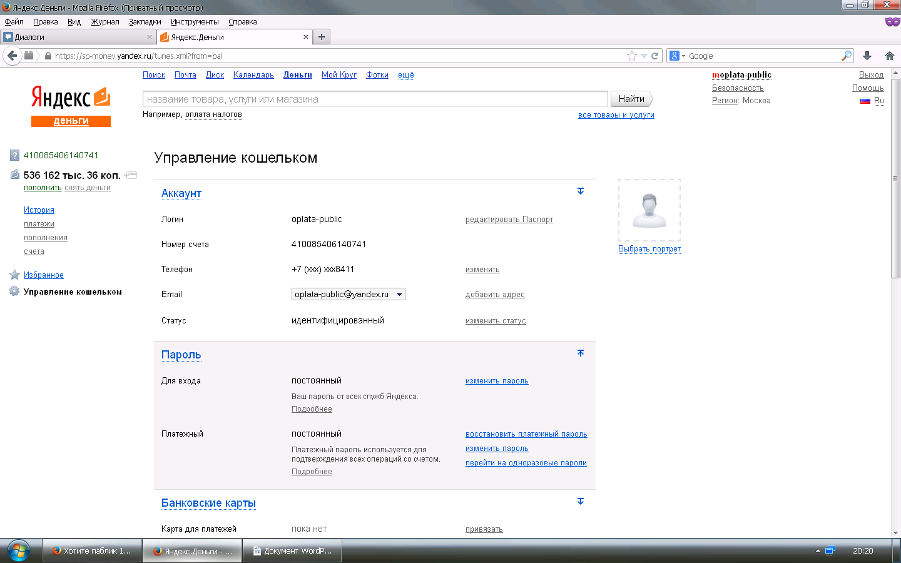Screen dimensions: 901x563
Task: Expand the Банковские карты section arrow
Action: click(581, 501)
